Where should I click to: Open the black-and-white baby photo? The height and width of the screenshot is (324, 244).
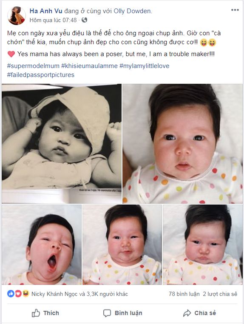[x=62, y=144]
